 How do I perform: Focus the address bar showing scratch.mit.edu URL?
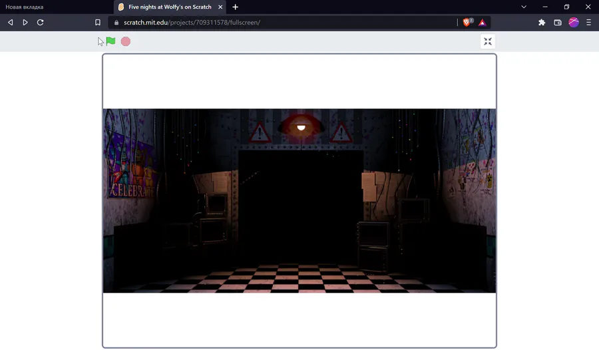pos(283,23)
